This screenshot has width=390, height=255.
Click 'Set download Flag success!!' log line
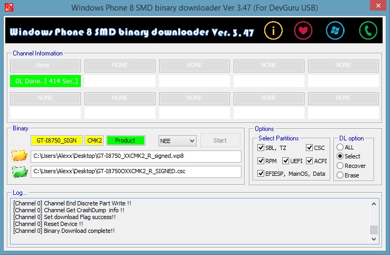pyautogui.click(x=64, y=217)
